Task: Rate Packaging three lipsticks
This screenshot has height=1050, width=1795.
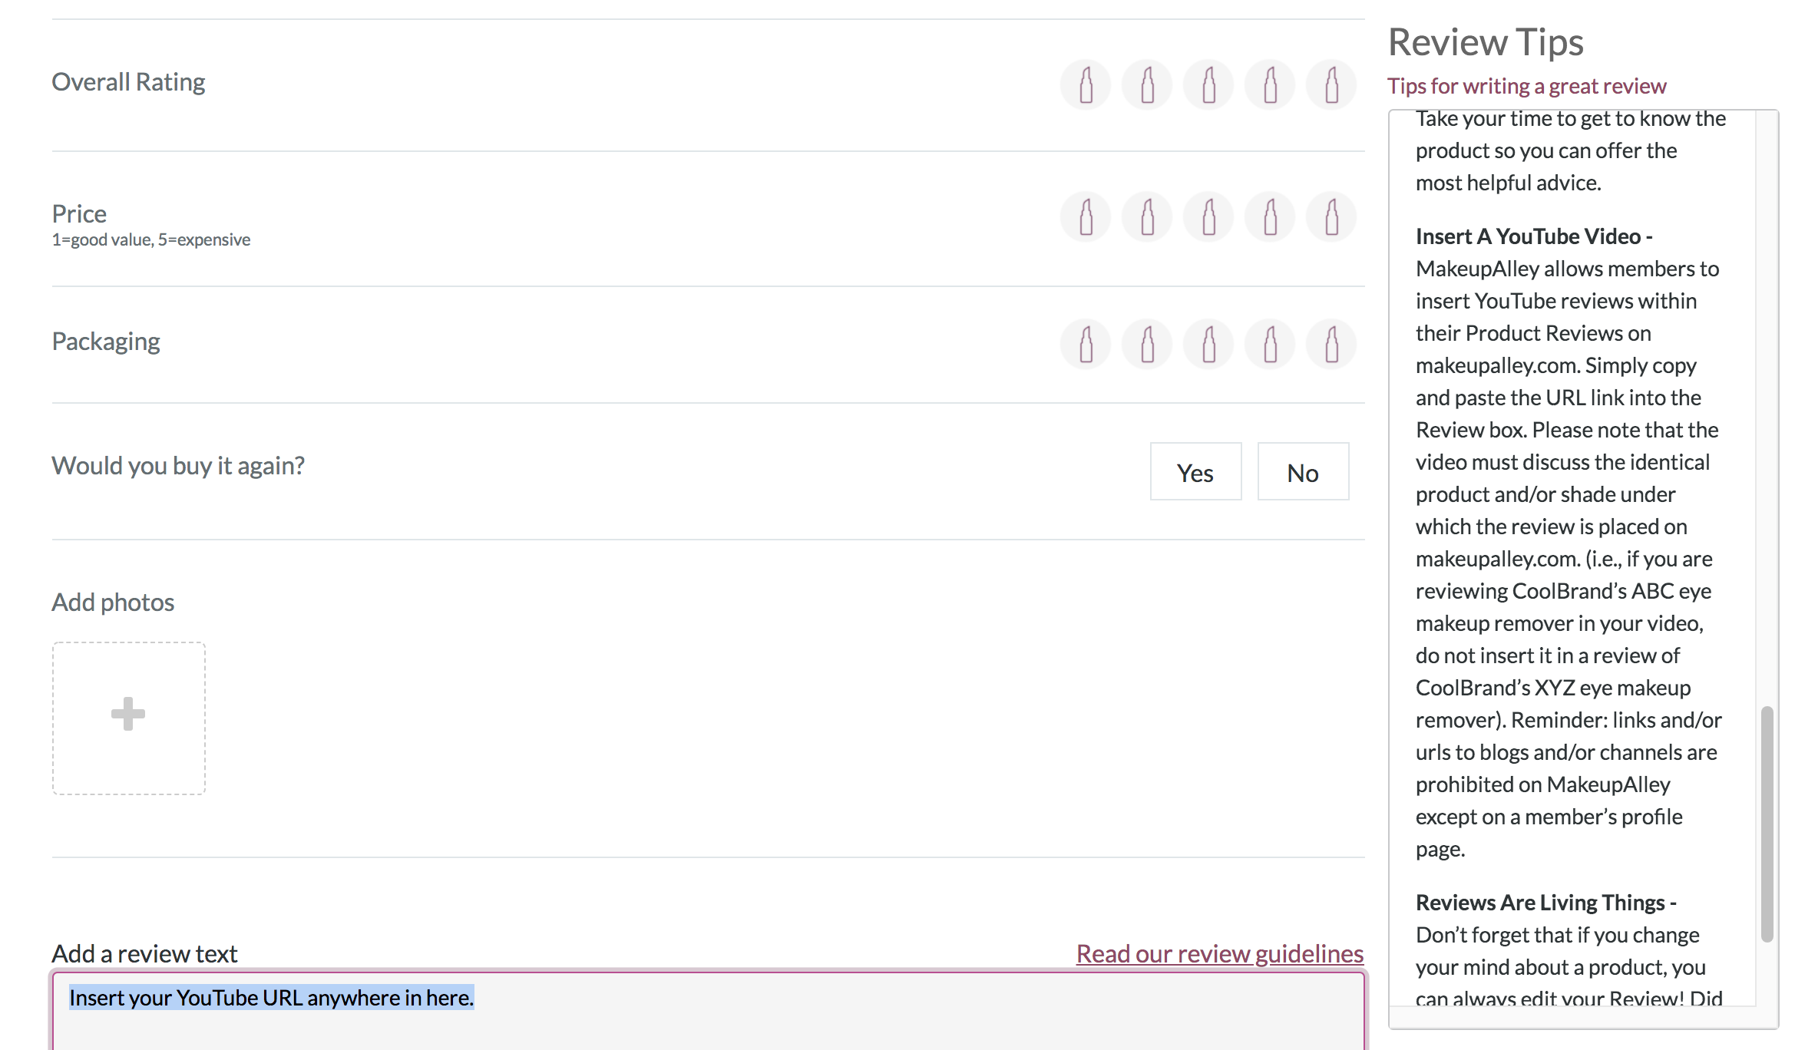Action: pos(1208,344)
